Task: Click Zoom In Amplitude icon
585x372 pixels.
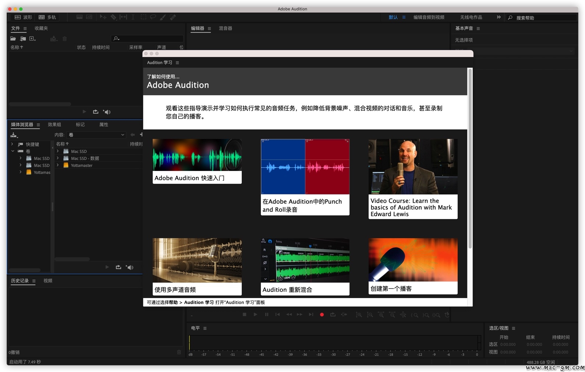Action: tap(359, 315)
